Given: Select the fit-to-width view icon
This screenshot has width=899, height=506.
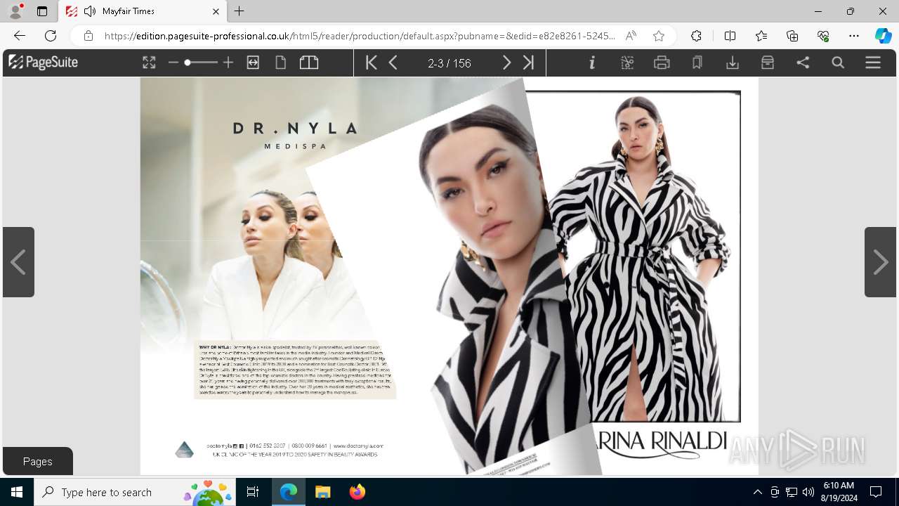Looking at the screenshot, I should click(x=253, y=63).
